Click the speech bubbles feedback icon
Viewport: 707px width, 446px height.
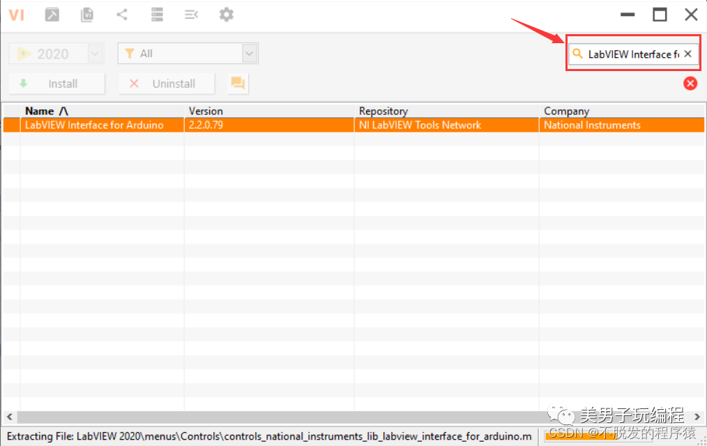click(238, 84)
